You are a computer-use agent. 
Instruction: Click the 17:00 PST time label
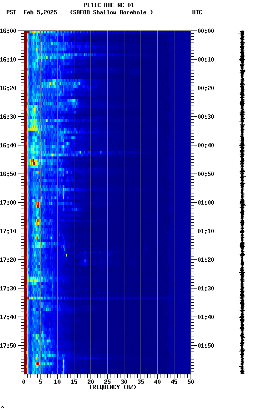8,203
